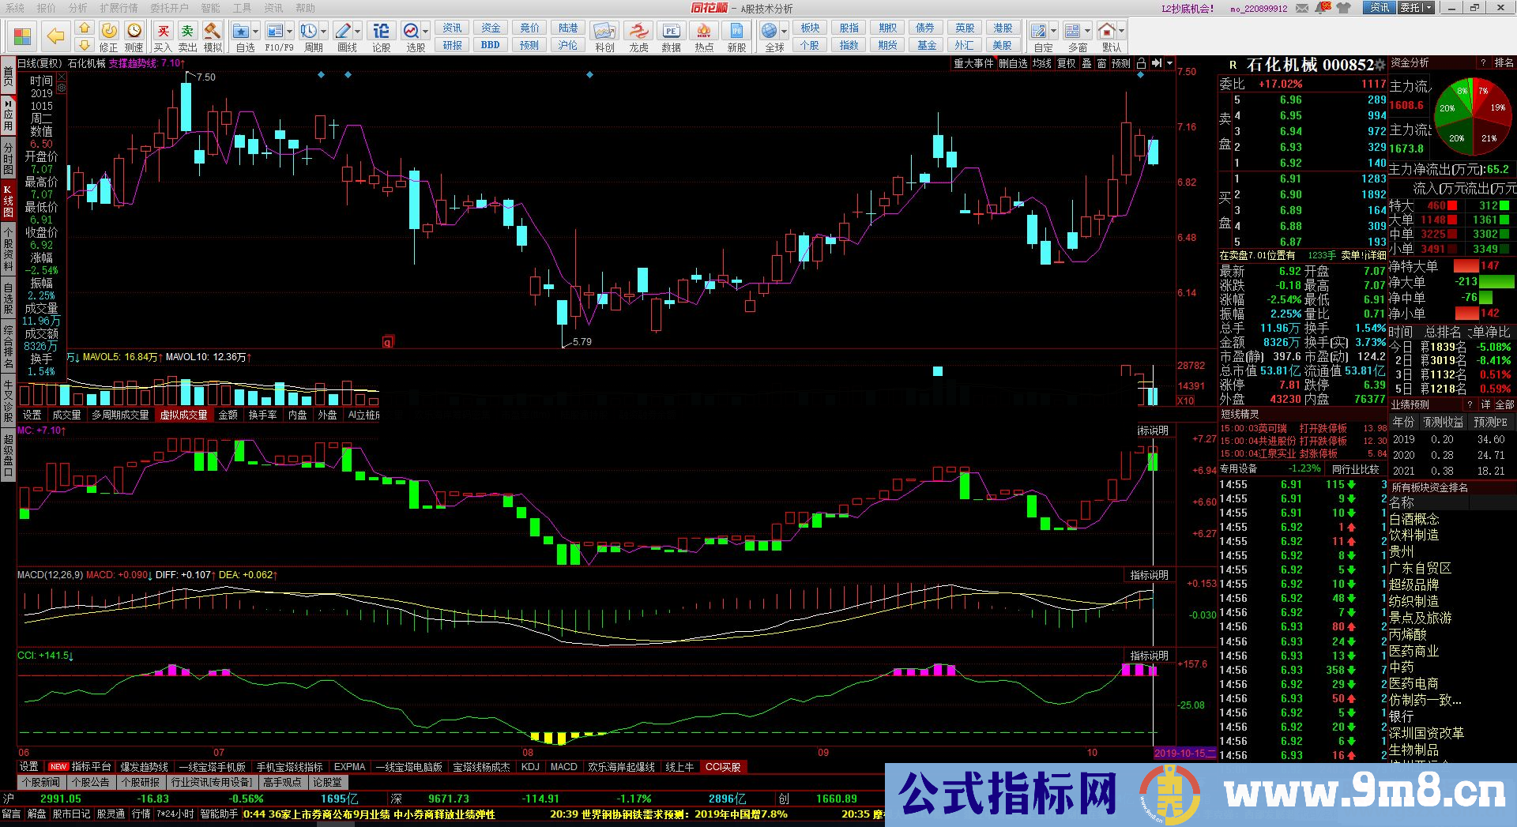Open the 数据 PE data icon

coord(671,36)
